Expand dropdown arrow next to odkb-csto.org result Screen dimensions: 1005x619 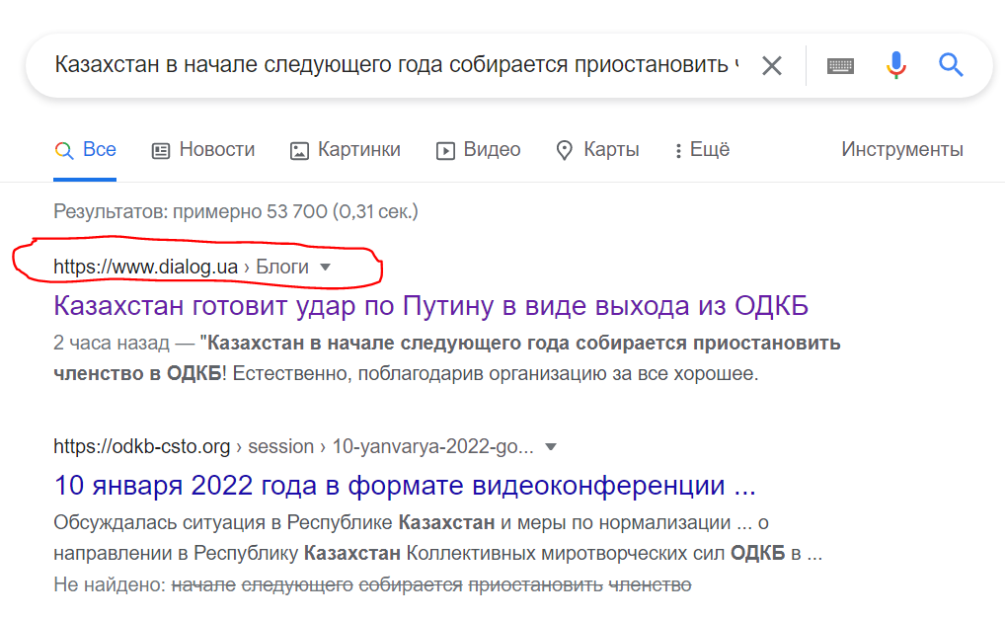pyautogui.click(x=551, y=446)
